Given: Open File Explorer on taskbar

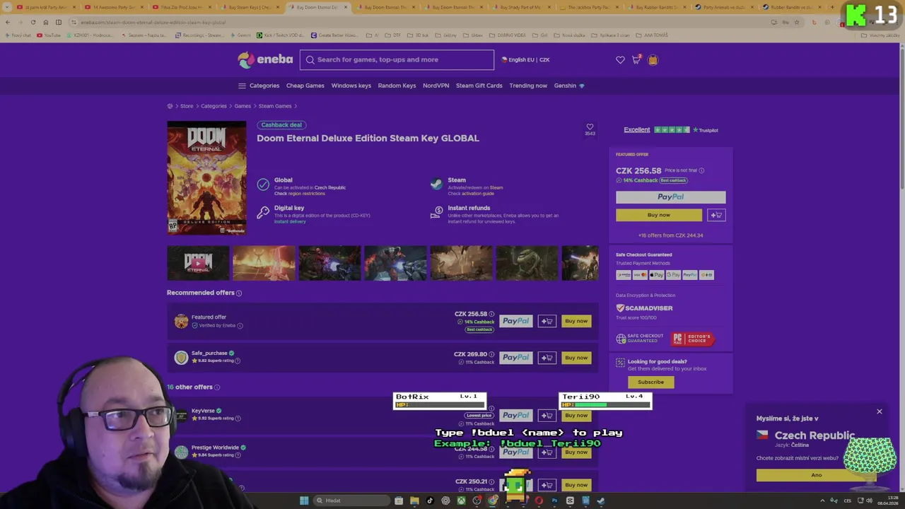Looking at the screenshot, I should (x=414, y=501).
